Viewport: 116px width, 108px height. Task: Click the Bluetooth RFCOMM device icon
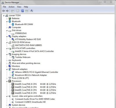pyautogui.click(x=13, y=24)
